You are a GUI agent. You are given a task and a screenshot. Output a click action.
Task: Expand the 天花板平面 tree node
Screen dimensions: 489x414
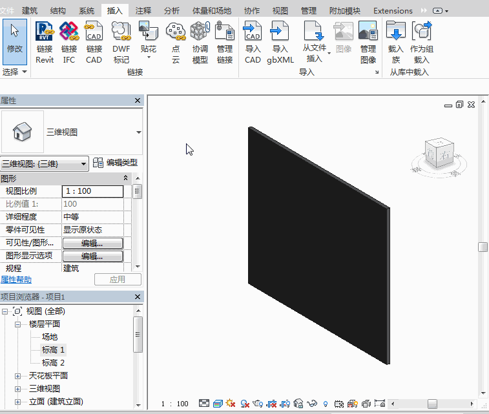(18, 376)
